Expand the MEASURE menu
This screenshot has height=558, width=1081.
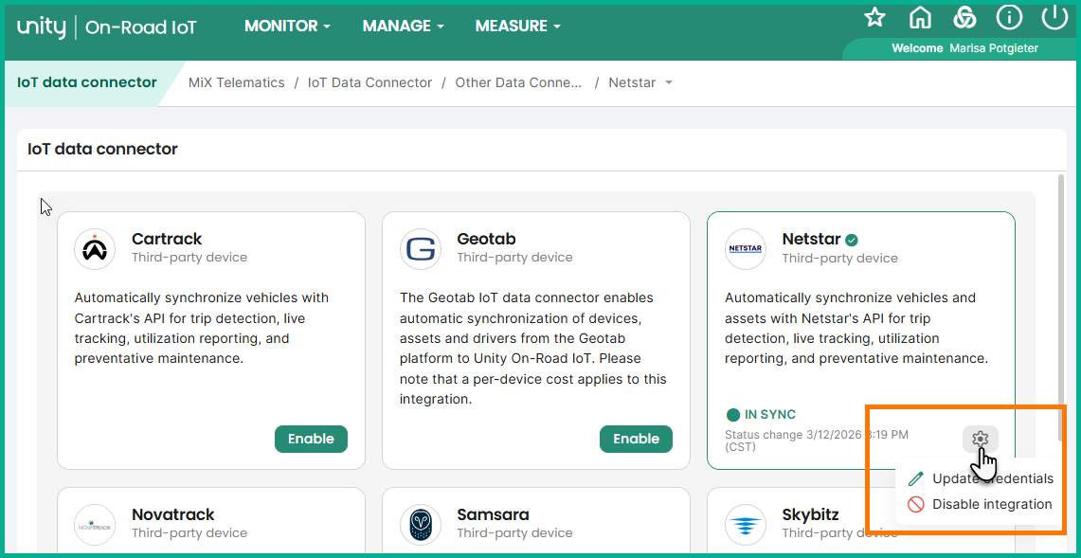point(517,27)
